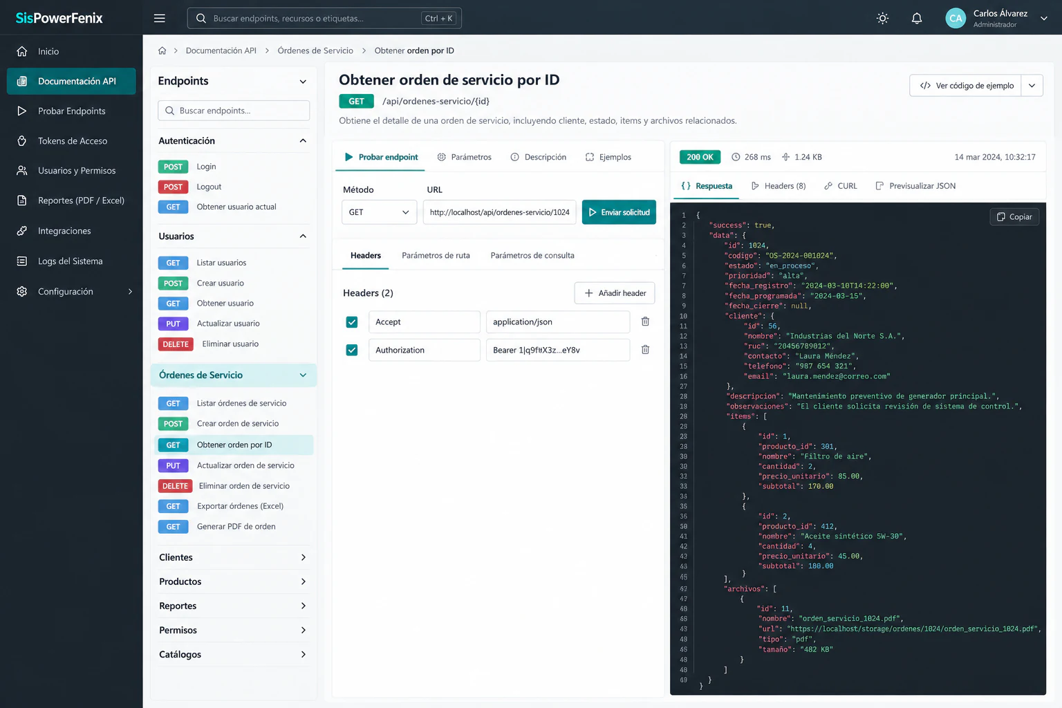Screen dimensions: 1062x708
Task: Open the CURL tab
Action: click(841, 186)
